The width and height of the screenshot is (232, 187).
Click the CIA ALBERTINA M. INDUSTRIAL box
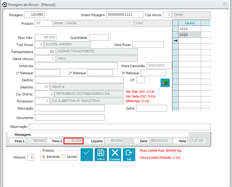pos(87,101)
